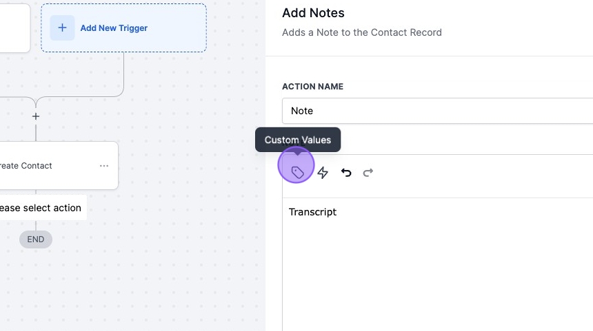
Task: Open Create Contact three-dot options menu
Action: (x=104, y=166)
